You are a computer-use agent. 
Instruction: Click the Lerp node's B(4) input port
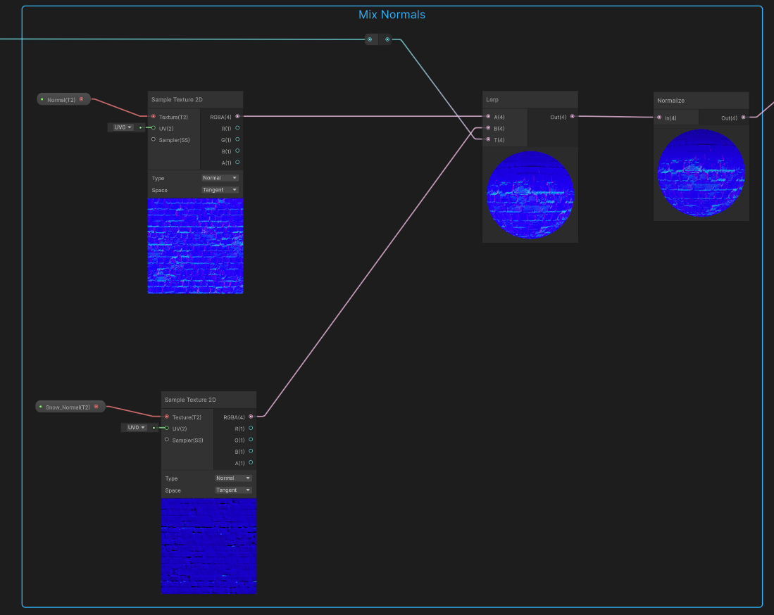[488, 128]
